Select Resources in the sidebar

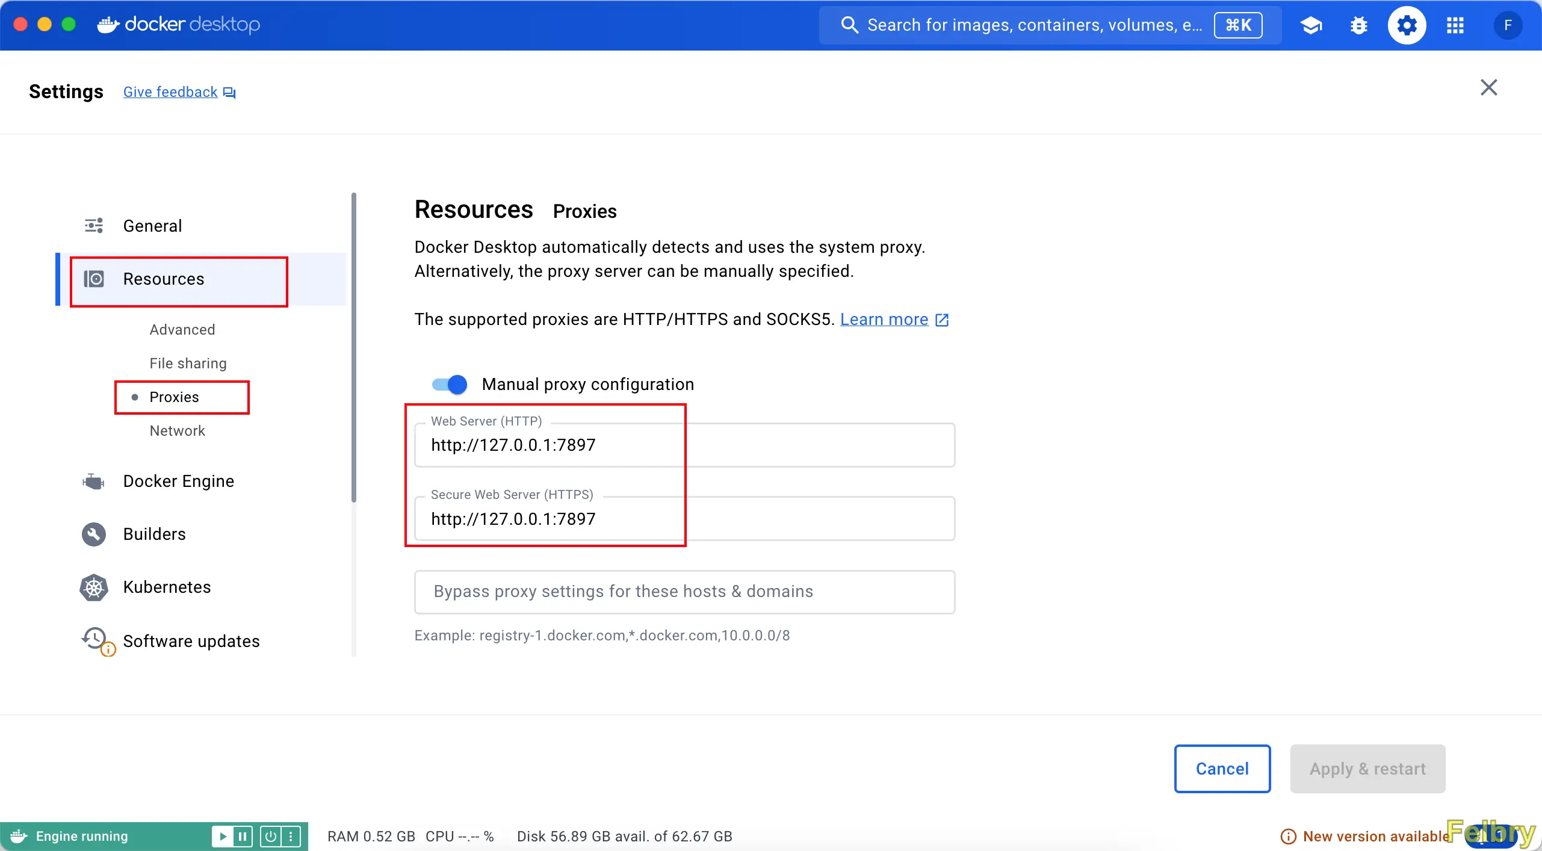[202, 279]
